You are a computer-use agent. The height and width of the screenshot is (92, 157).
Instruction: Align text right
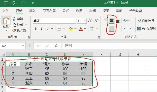tap(118, 29)
